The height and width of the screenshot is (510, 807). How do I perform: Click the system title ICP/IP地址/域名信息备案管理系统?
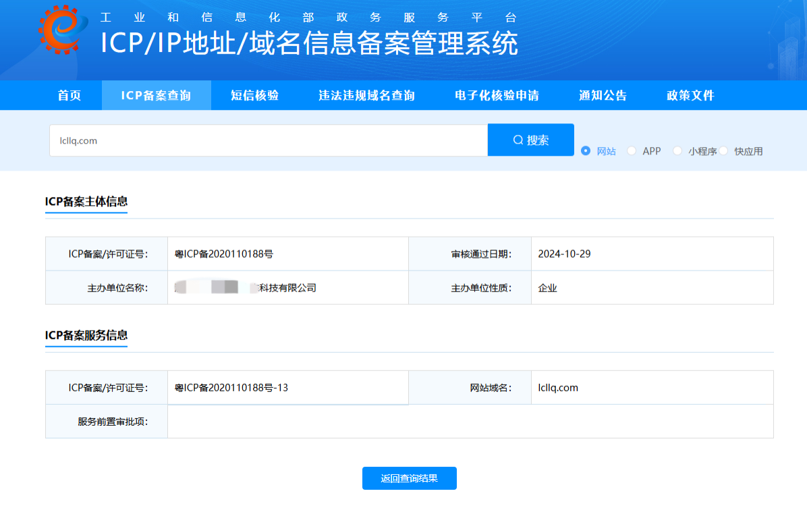tap(309, 42)
